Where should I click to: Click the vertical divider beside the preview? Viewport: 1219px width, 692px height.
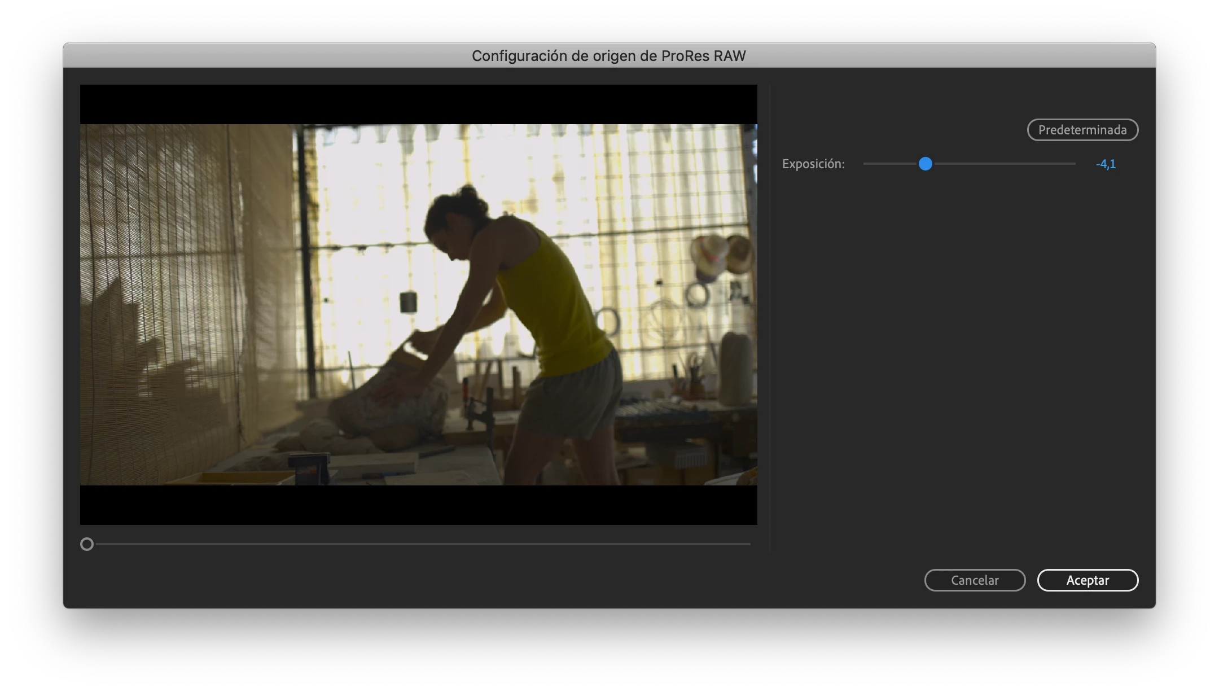(770, 316)
